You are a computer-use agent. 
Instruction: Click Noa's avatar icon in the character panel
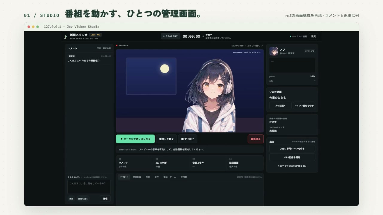pyautogui.click(x=273, y=51)
